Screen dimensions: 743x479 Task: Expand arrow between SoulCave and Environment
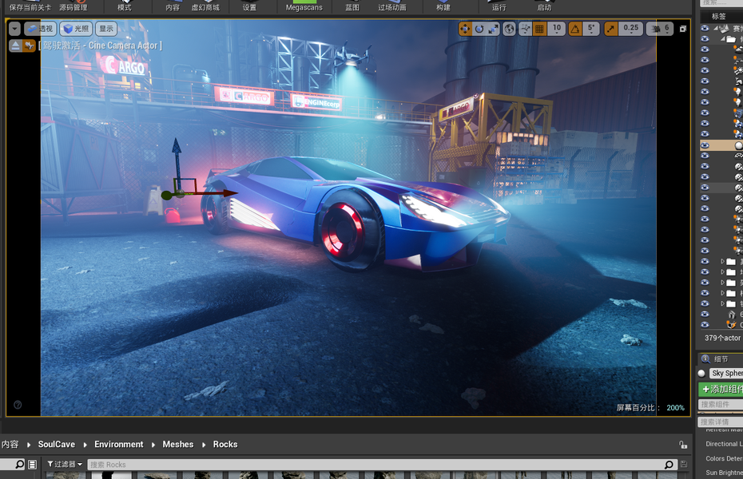click(x=85, y=445)
